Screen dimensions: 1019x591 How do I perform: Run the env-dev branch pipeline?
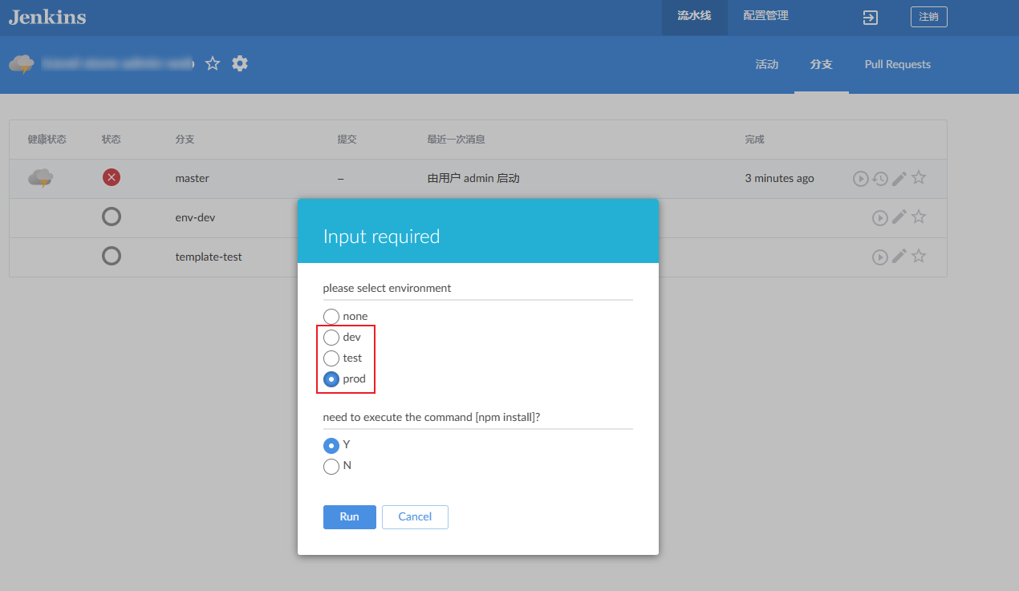879,217
